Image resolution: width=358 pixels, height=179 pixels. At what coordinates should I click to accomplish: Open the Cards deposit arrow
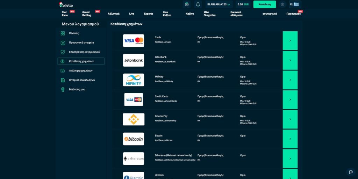(x=290, y=41)
